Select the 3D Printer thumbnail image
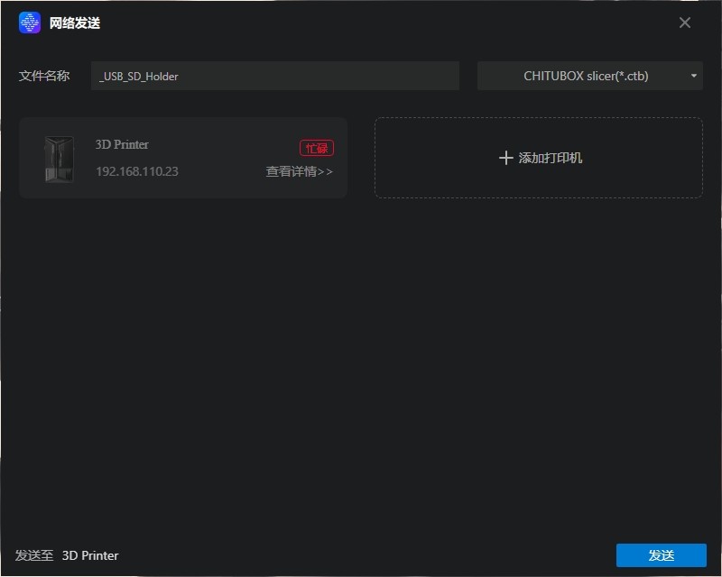Screen dimensions: 722x577 coord(59,159)
